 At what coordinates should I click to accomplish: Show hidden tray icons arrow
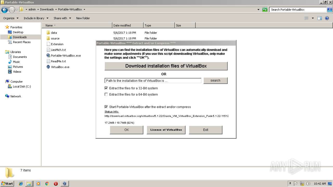290,184
